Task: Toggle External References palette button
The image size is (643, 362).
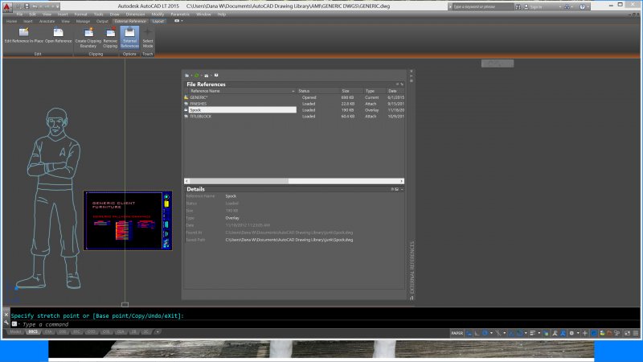Action: click(x=129, y=38)
